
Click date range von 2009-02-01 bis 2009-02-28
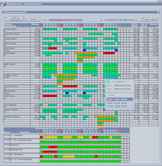coord(119,20)
